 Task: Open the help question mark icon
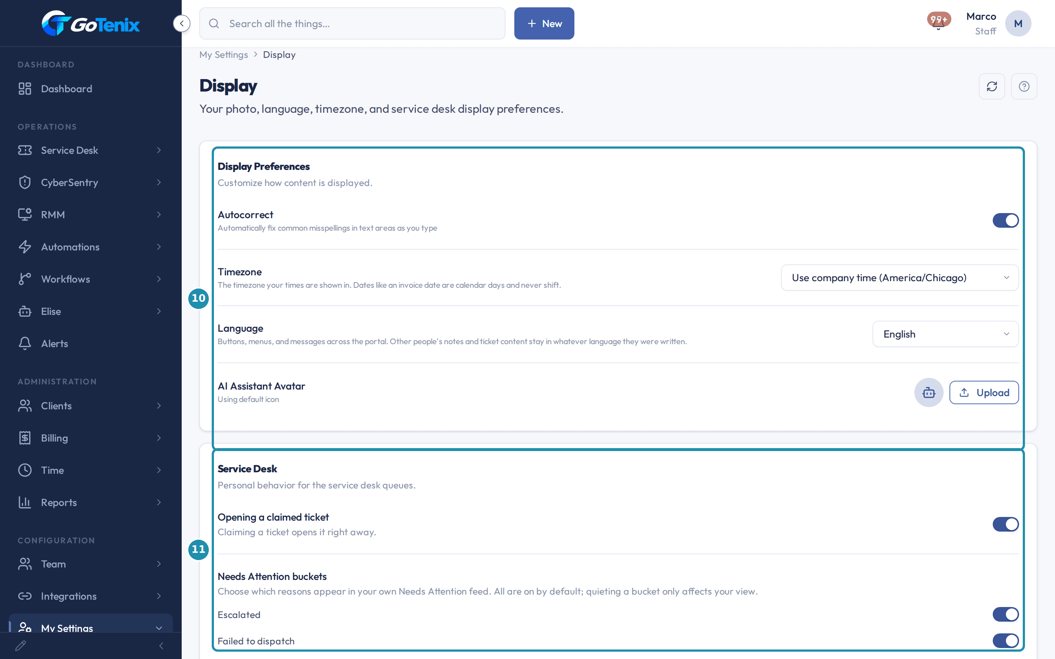coord(1024,86)
